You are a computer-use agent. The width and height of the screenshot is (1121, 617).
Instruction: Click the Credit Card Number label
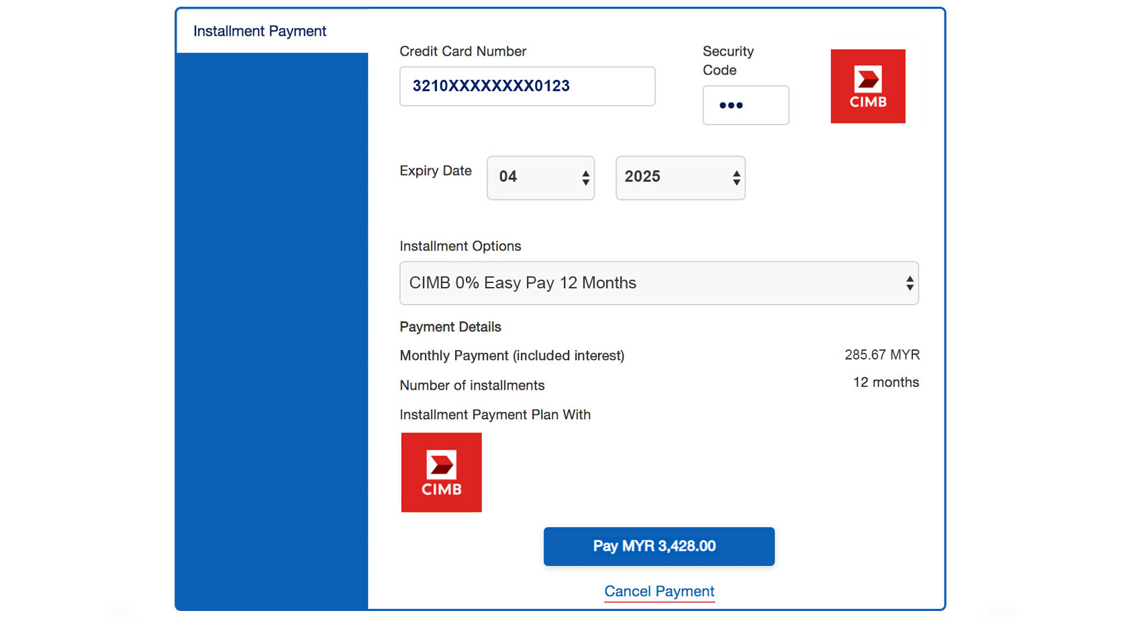(463, 51)
